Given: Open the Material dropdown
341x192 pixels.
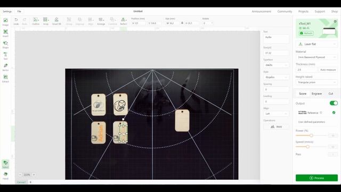Looking at the screenshot, I should pyautogui.click(x=316, y=57).
